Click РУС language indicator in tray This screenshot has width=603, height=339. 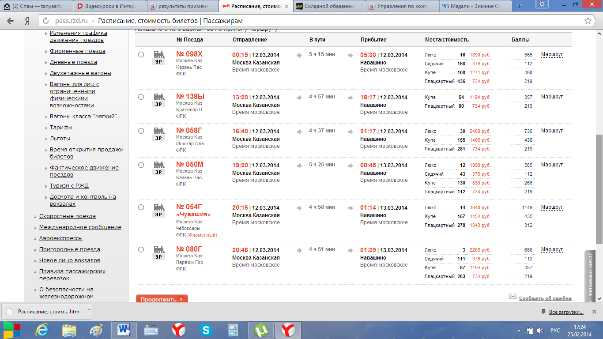pos(555,331)
